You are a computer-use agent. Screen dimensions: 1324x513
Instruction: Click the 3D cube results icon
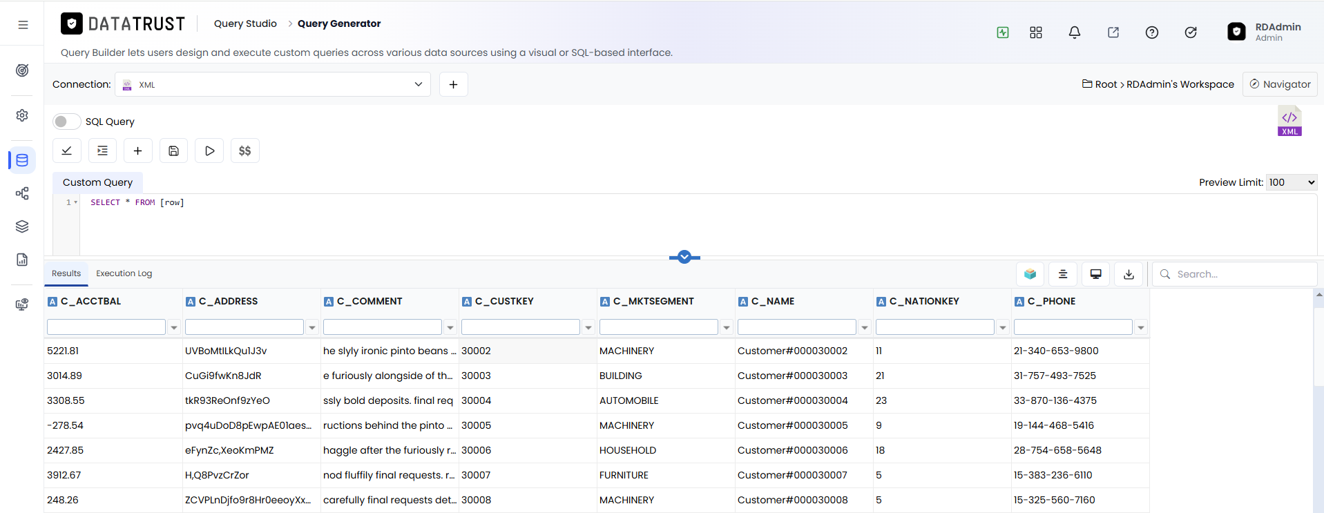pos(1030,274)
